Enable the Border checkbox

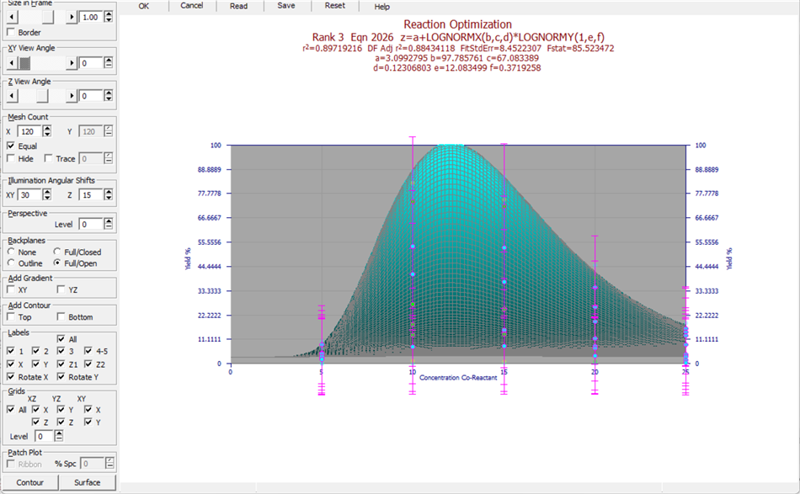tap(11, 32)
